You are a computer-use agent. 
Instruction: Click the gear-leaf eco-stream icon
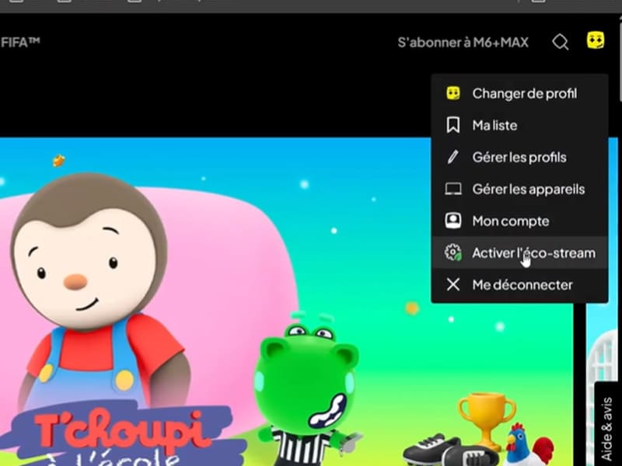click(453, 252)
